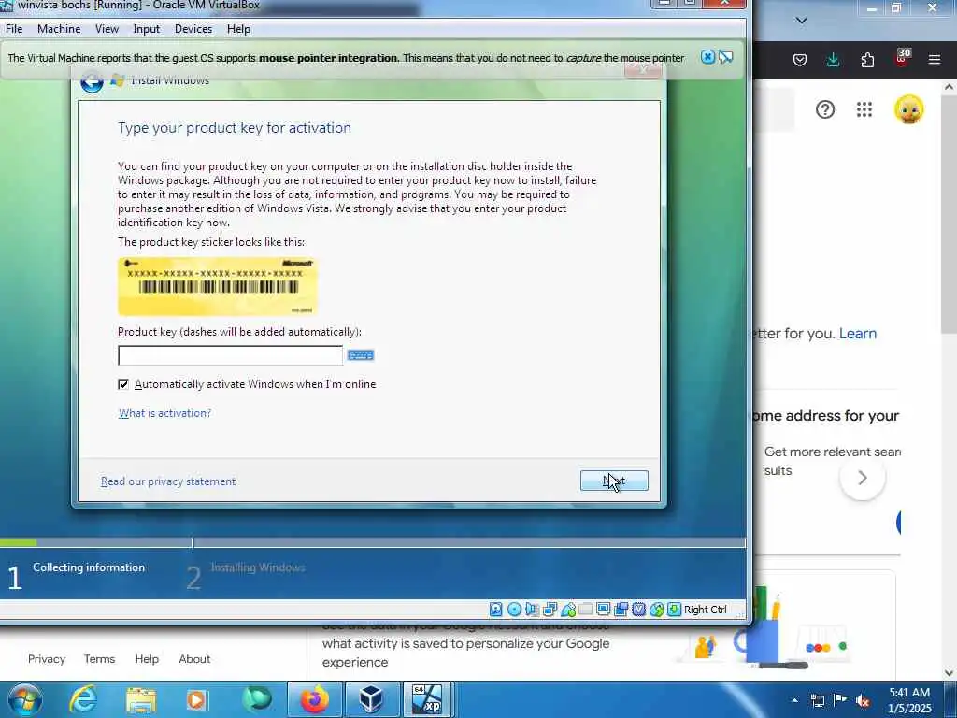Dismiss the mouse integration notification
This screenshot has height=718, width=957.
point(707,57)
